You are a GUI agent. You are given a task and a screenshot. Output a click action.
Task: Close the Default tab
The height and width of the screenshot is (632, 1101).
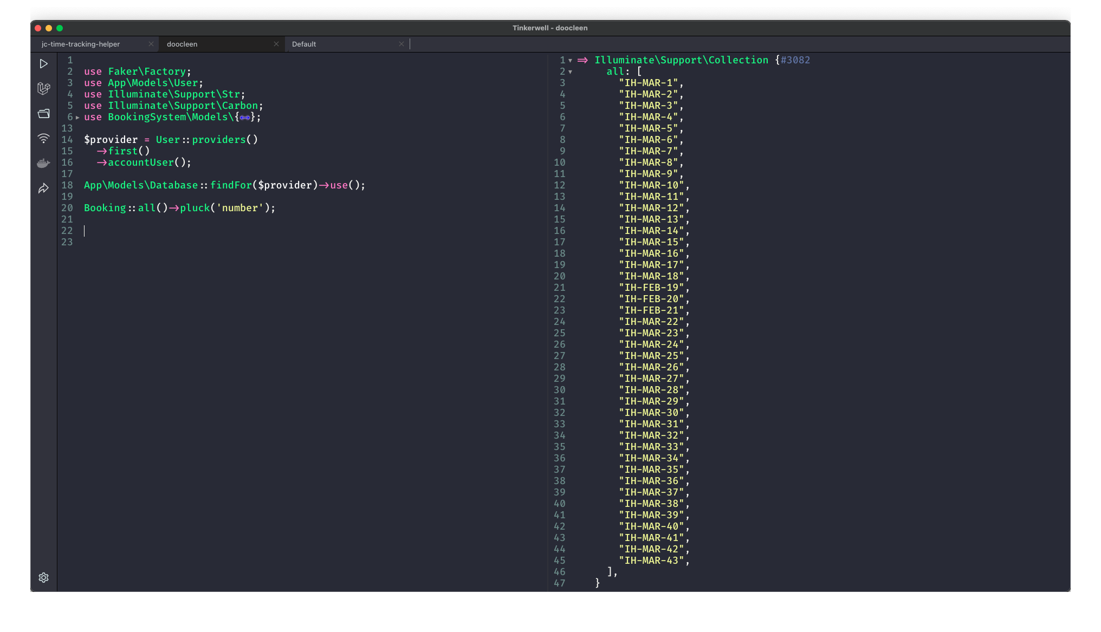coord(401,44)
